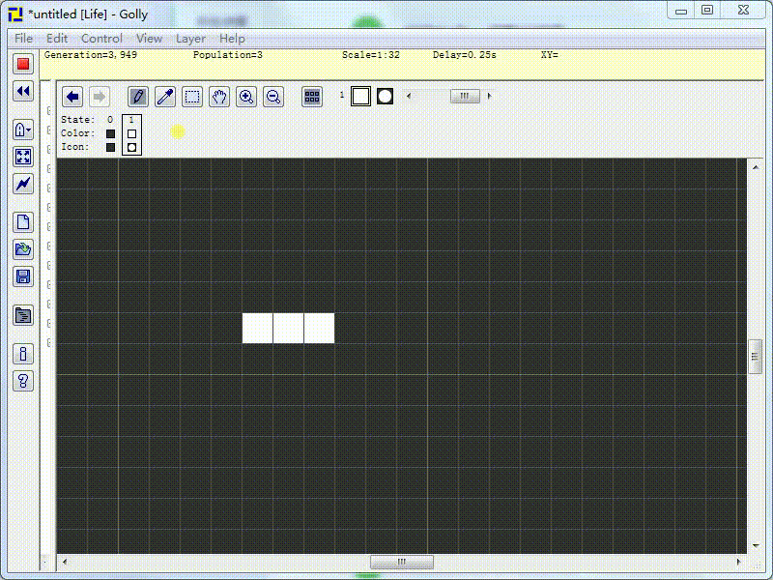The width and height of the screenshot is (773, 580).
Task: Select the Pick eyedropper tool
Action: tap(165, 97)
